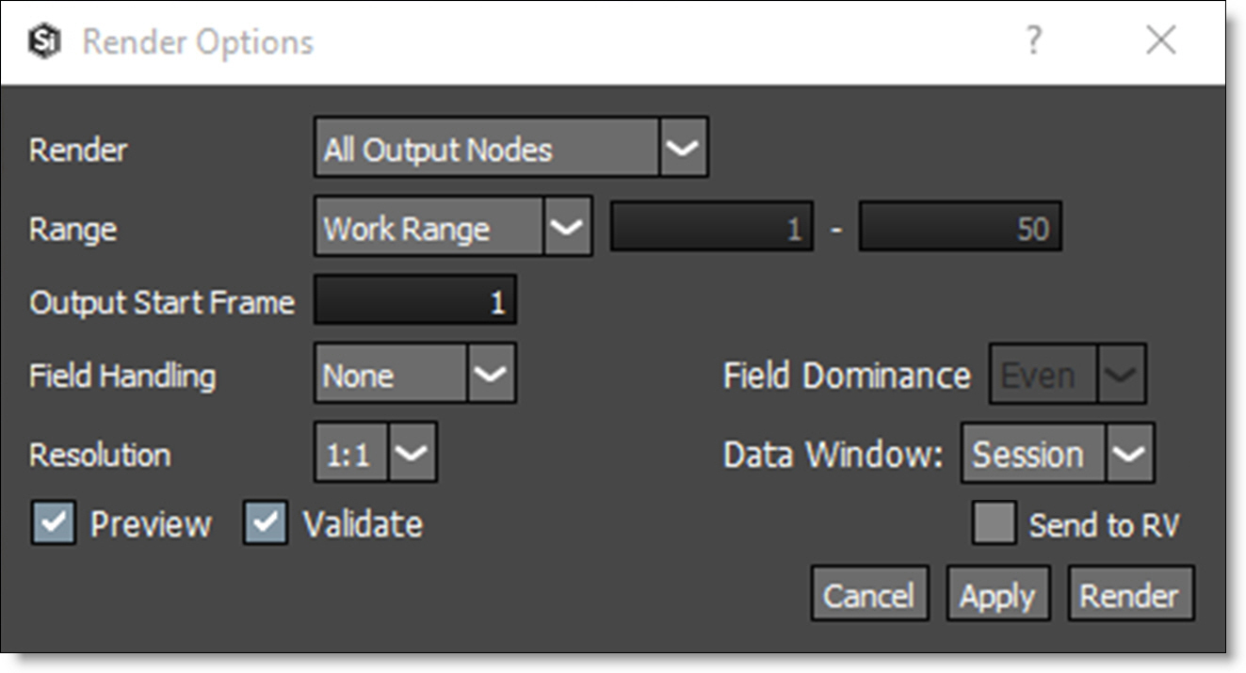Click the Output Start Frame field
This screenshot has height=673, width=1246.
click(x=415, y=301)
